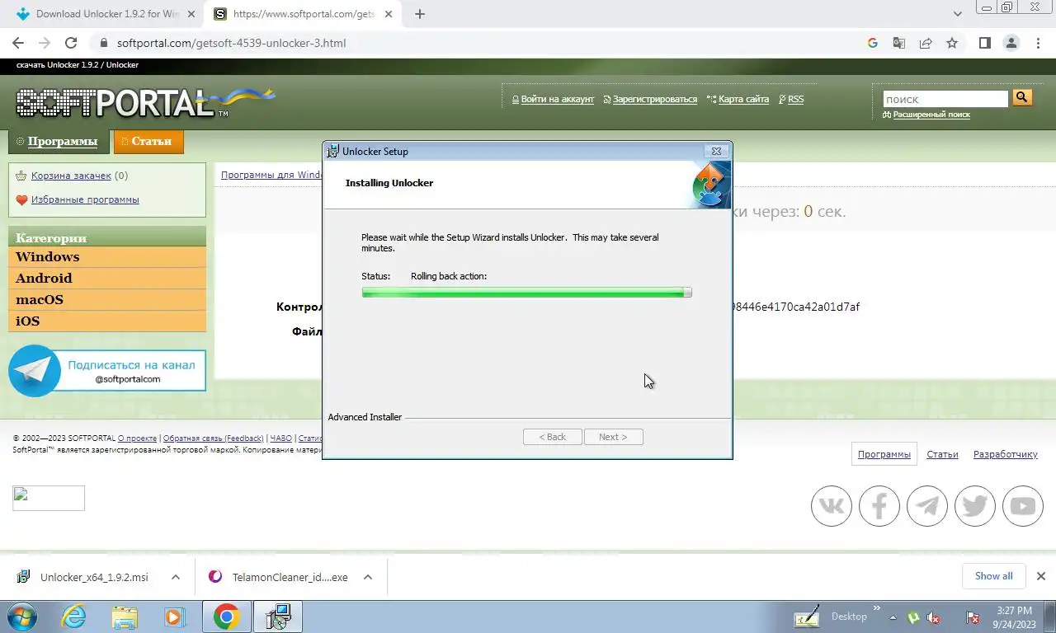
Task: Open the YouTube social icon
Action: click(1022, 505)
